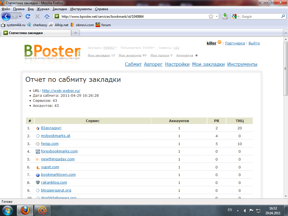Open the Инструменты menu
Screen dimensions: 288x216
click(x=81, y=9)
